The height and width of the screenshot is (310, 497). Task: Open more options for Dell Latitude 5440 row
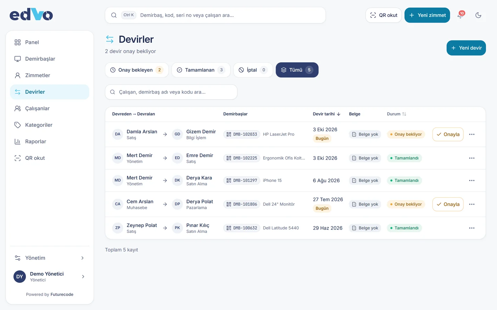click(x=472, y=228)
